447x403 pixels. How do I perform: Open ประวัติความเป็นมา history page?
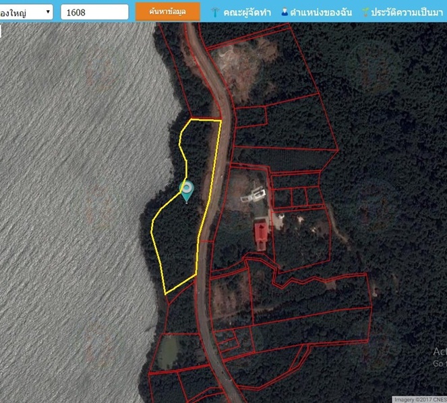[407, 12]
